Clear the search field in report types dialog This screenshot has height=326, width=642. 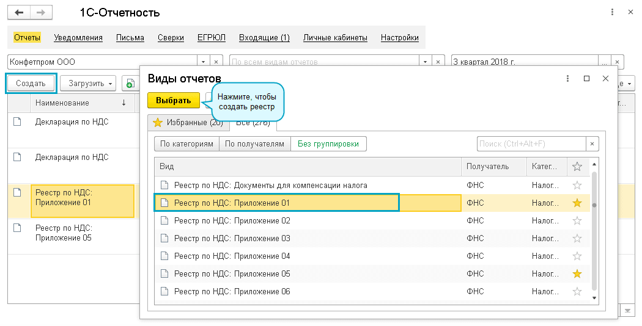[592, 143]
